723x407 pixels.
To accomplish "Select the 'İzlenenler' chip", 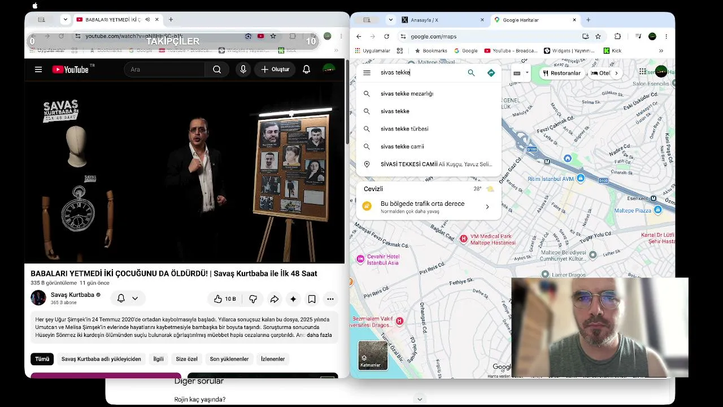I will pyautogui.click(x=273, y=359).
